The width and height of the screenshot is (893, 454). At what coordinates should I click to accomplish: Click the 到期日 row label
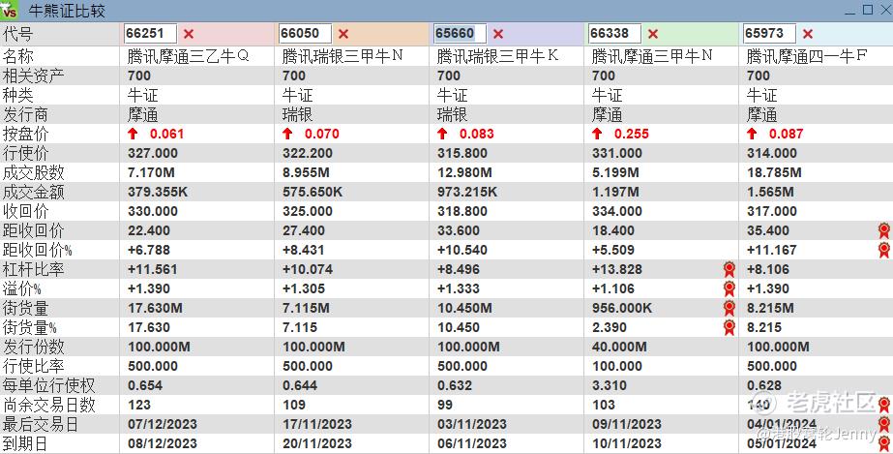coord(25,443)
